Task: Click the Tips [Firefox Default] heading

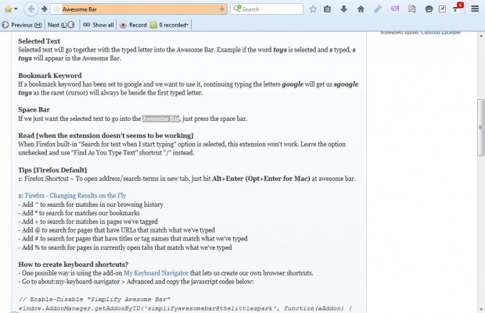Action: coord(52,170)
